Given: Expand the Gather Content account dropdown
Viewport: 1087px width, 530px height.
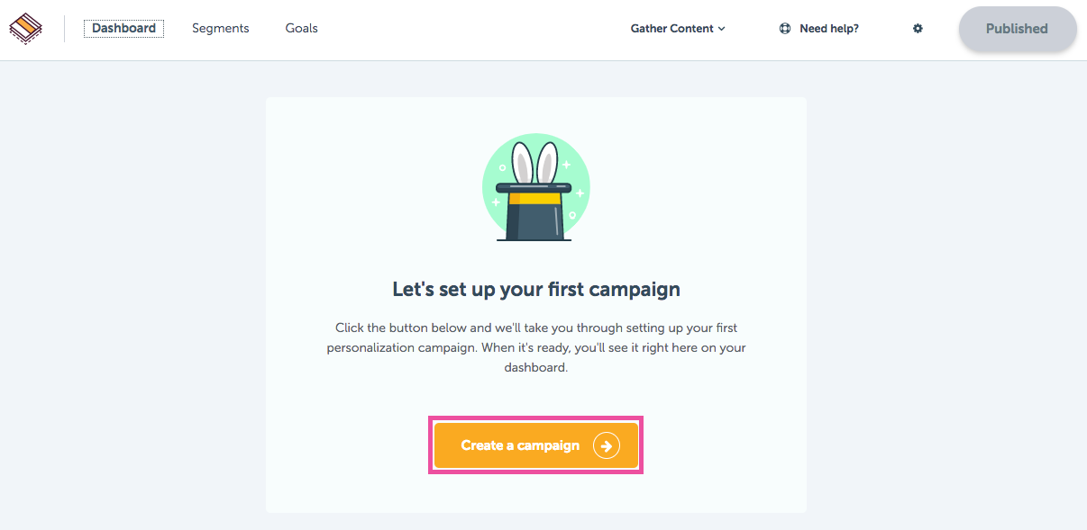Looking at the screenshot, I should (x=678, y=29).
